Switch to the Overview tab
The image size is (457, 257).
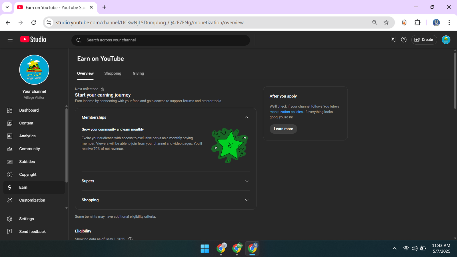[85, 73]
